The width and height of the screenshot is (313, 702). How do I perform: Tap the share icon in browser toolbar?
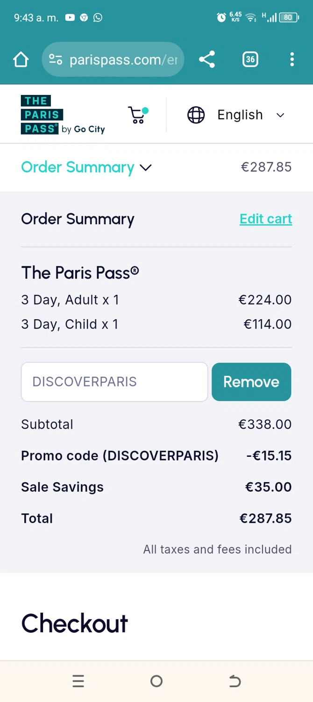click(207, 59)
